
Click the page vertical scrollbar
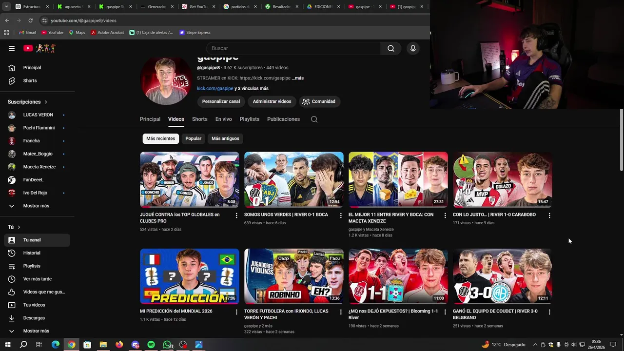(621, 140)
